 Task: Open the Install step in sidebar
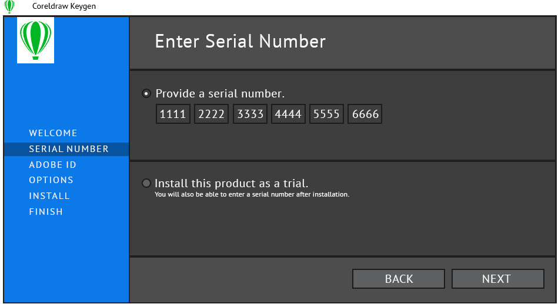click(x=49, y=196)
